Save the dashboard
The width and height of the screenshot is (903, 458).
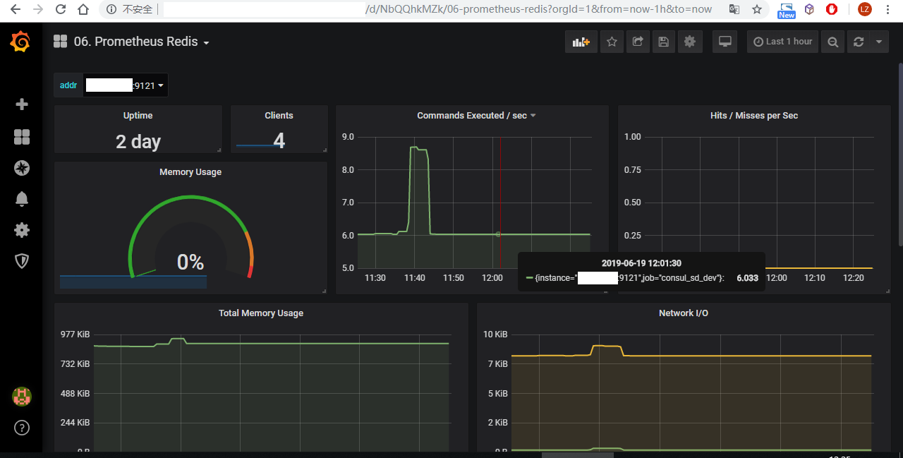[x=664, y=42]
